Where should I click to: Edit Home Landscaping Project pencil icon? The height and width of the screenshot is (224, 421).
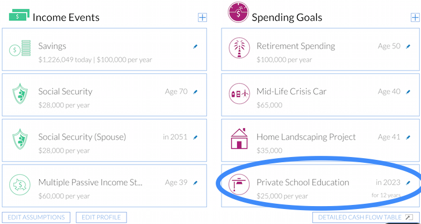[x=408, y=137]
